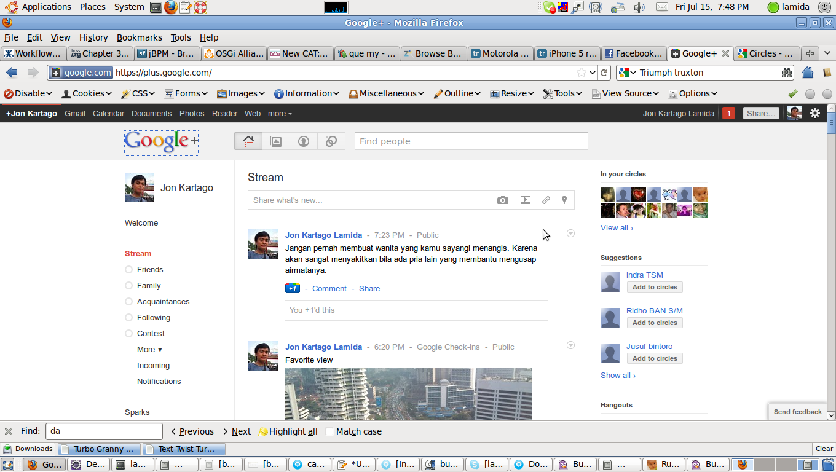Add location to the share box

coord(564,200)
